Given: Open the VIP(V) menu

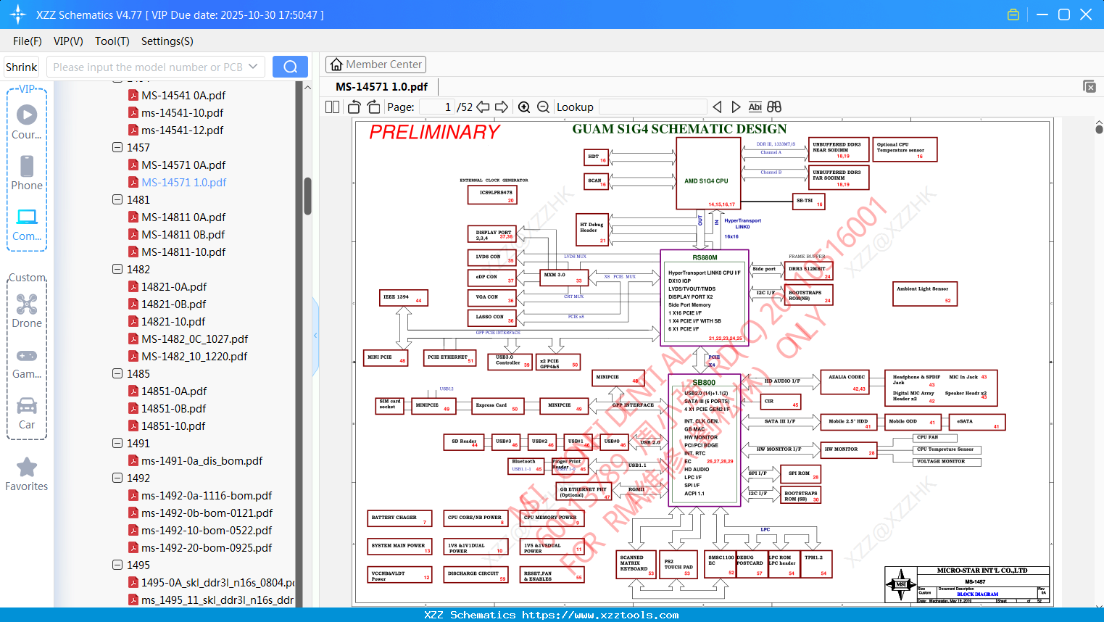Looking at the screenshot, I should [x=68, y=41].
